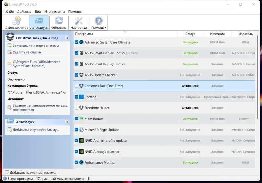Uncheck the Cortana checkbox

pyautogui.click(x=76, y=97)
